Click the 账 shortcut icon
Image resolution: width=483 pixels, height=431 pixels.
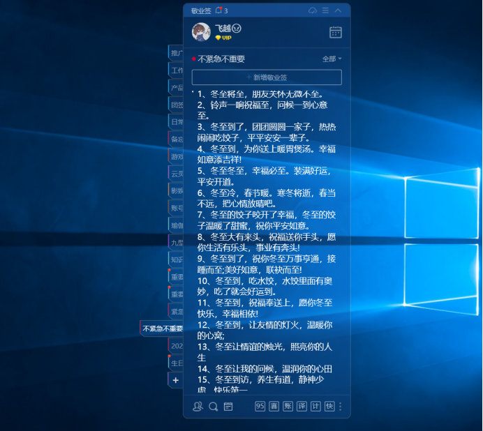click(x=288, y=407)
